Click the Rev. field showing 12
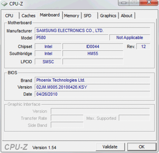The image size is (159, 153). (143, 46)
